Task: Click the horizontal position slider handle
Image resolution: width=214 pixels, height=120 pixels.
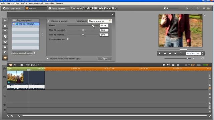Action: 83,30
